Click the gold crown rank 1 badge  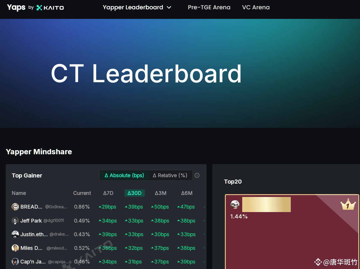click(348, 205)
